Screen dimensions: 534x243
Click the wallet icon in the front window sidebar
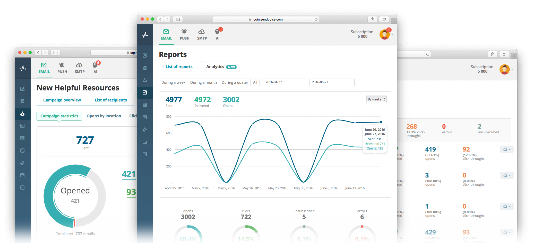coord(145,142)
